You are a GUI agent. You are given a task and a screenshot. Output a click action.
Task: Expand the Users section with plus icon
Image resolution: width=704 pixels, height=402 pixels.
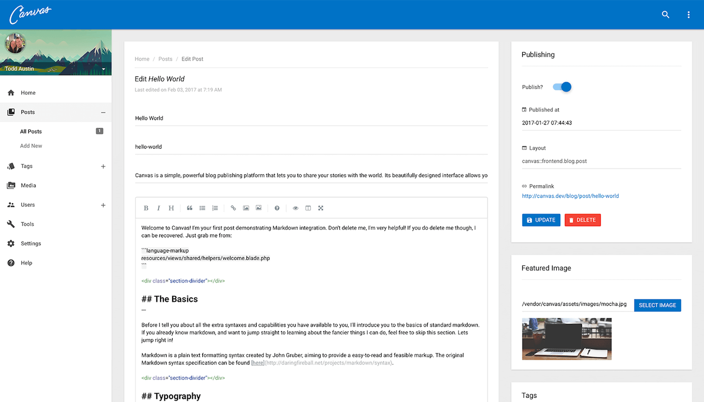[103, 205]
